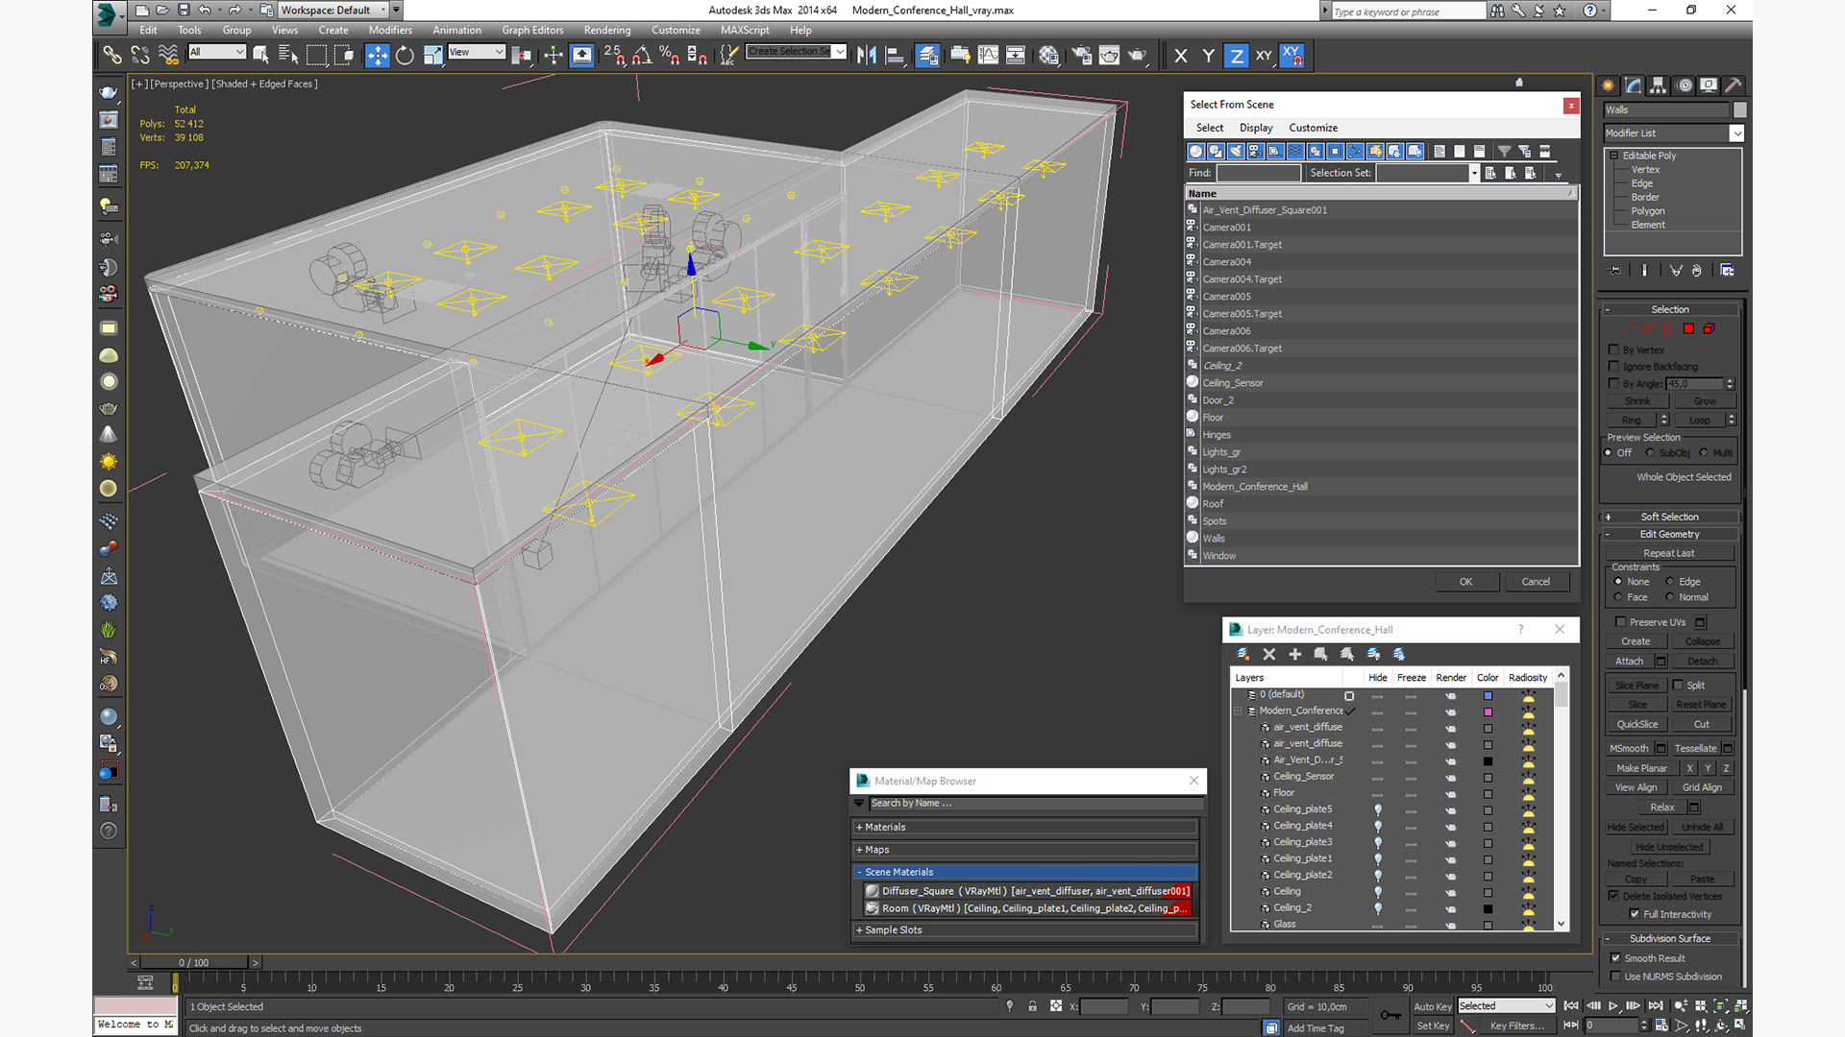This screenshot has width=1845, height=1037.
Task: Click the Attach button
Action: pyautogui.click(x=1629, y=662)
